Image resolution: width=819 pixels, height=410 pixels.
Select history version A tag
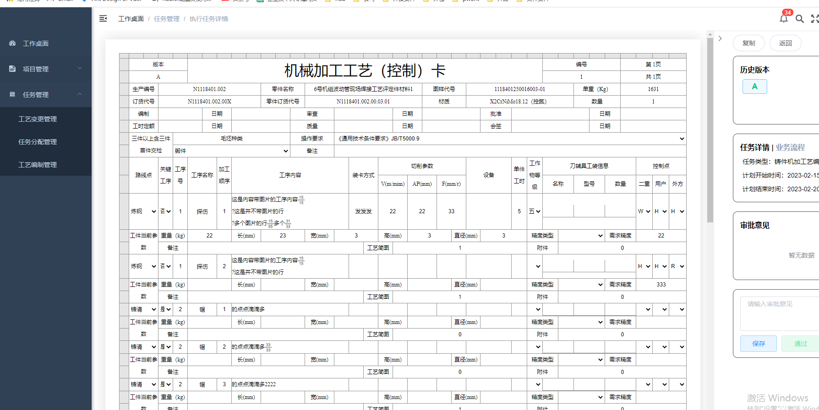pos(755,86)
